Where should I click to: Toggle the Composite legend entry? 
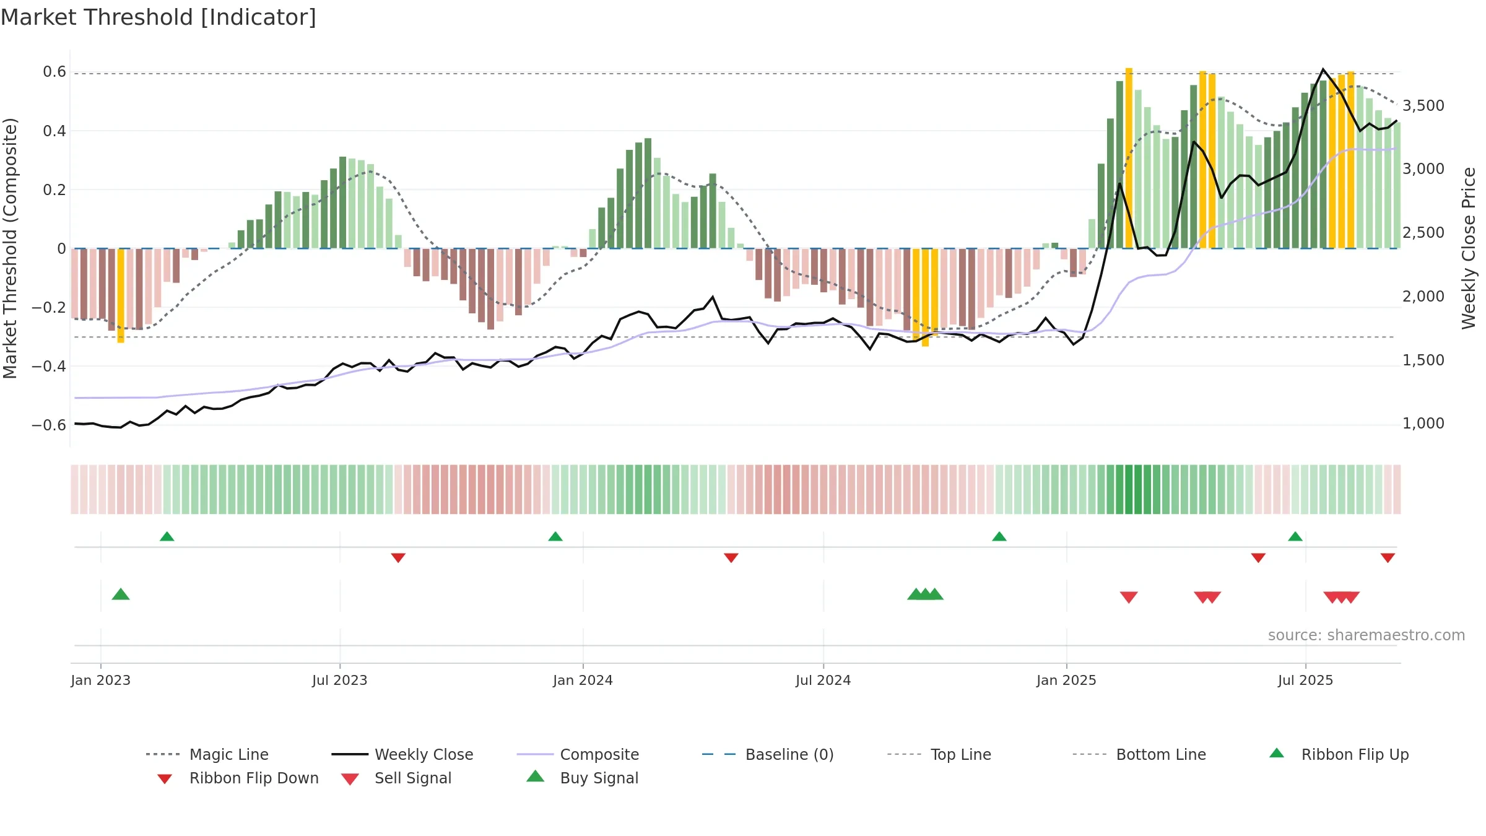point(578,754)
